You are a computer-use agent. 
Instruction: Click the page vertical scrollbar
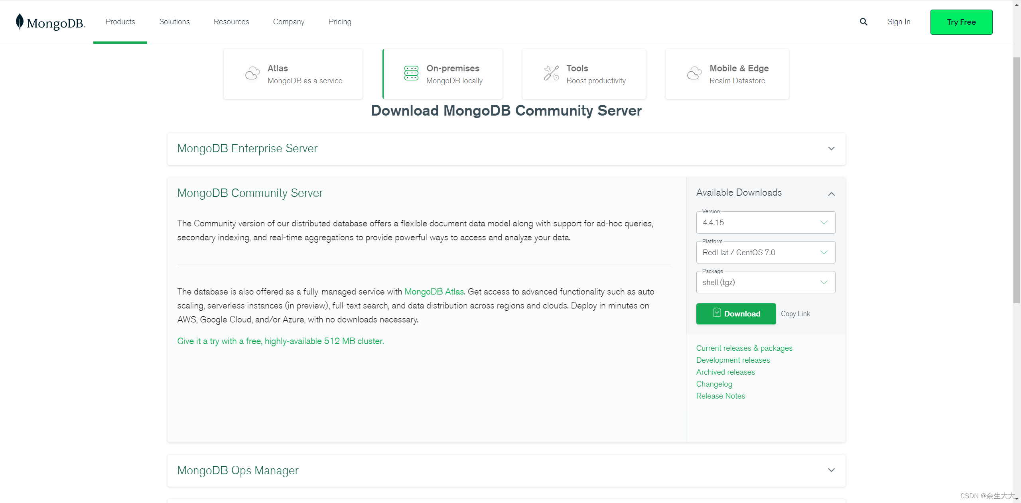tap(1017, 179)
